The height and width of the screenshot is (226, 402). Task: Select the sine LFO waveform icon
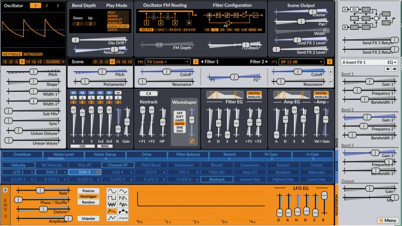click(x=112, y=191)
